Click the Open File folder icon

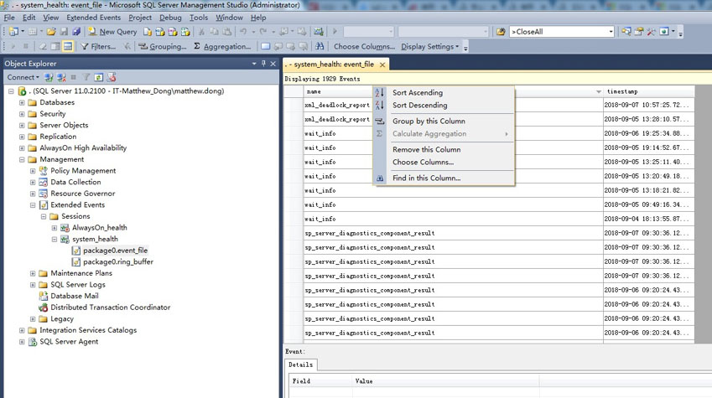pyautogui.click(x=51, y=32)
